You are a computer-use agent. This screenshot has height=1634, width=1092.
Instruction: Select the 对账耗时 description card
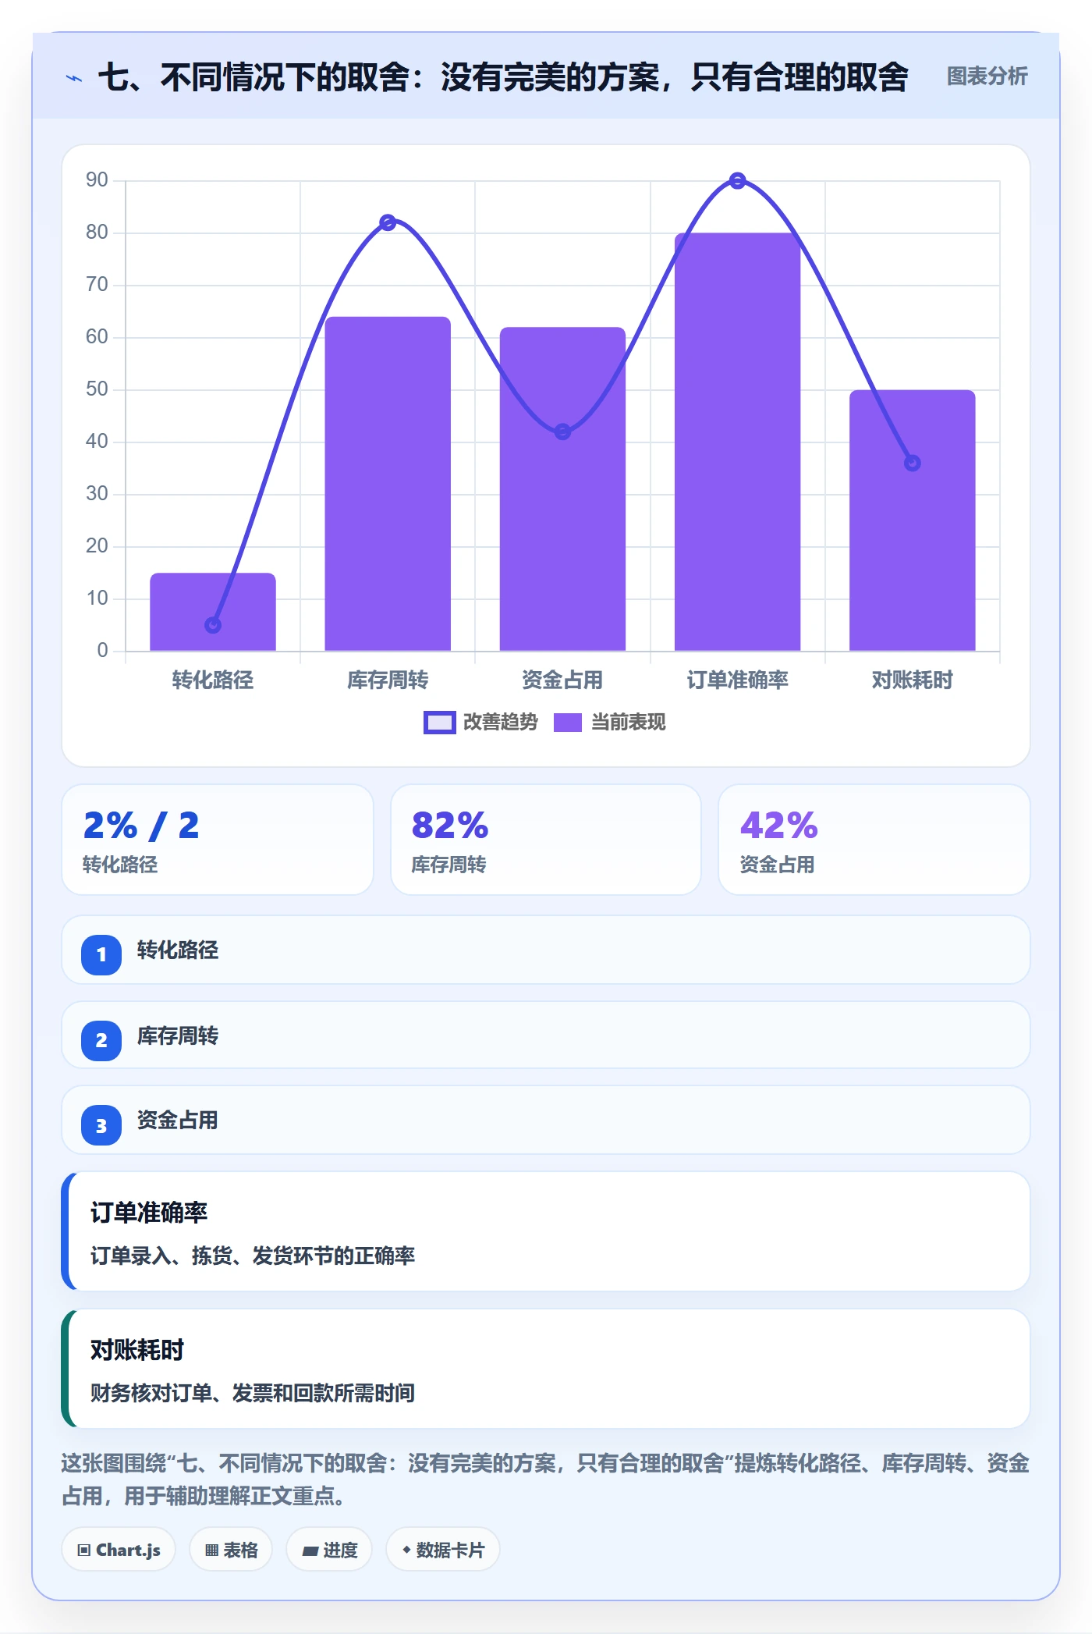click(546, 1369)
